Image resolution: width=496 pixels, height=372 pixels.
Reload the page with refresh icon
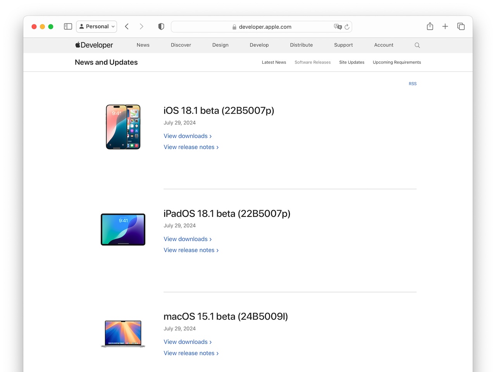tap(347, 27)
